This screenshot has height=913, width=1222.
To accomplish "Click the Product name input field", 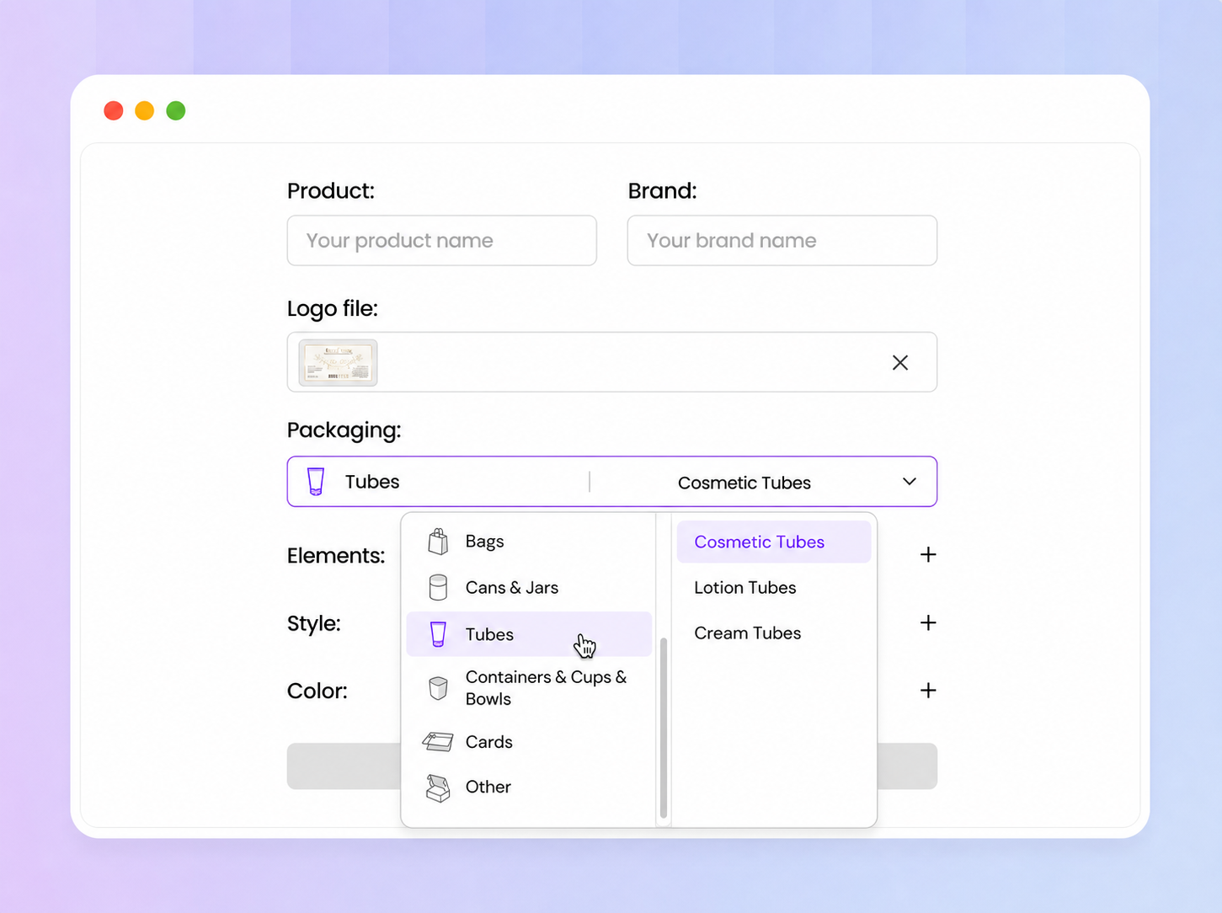I will pyautogui.click(x=442, y=241).
